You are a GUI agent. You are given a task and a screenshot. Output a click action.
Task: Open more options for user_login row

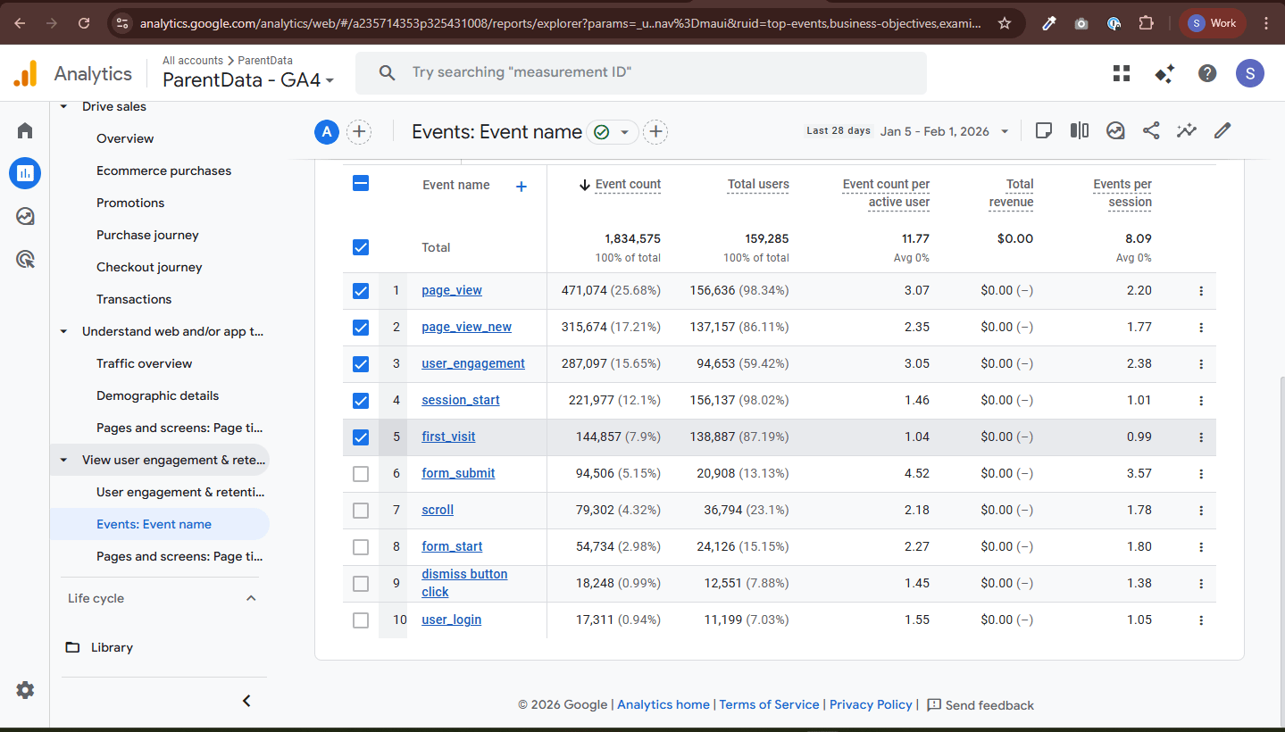click(1201, 620)
